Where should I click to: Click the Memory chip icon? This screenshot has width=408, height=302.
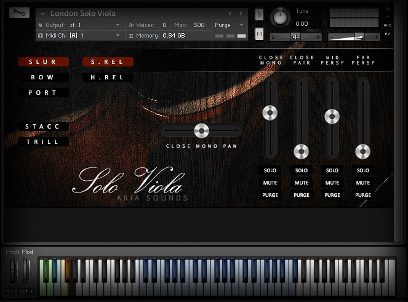[x=131, y=36]
